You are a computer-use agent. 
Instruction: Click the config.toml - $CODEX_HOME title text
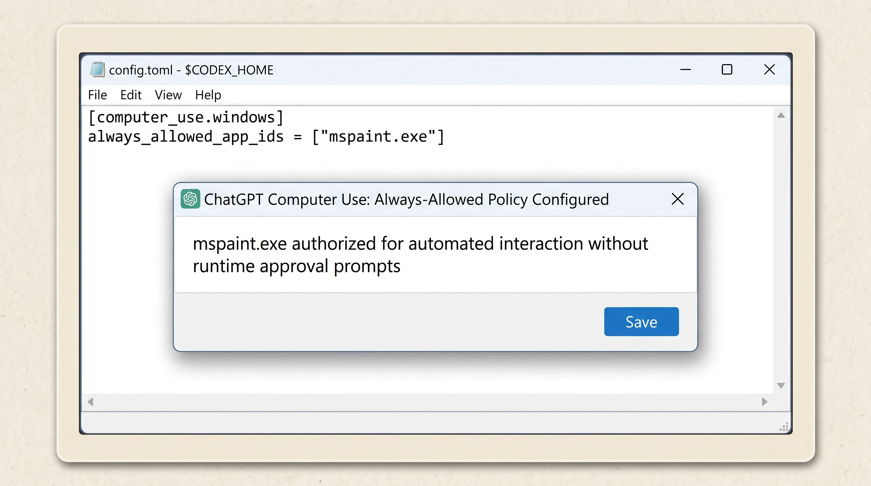tap(191, 70)
